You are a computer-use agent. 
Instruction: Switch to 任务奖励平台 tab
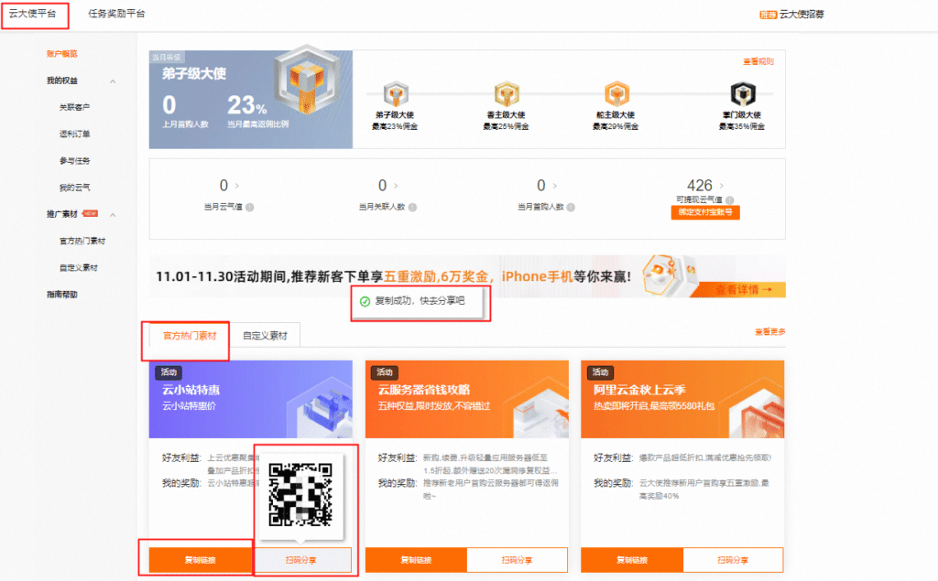coord(116,14)
